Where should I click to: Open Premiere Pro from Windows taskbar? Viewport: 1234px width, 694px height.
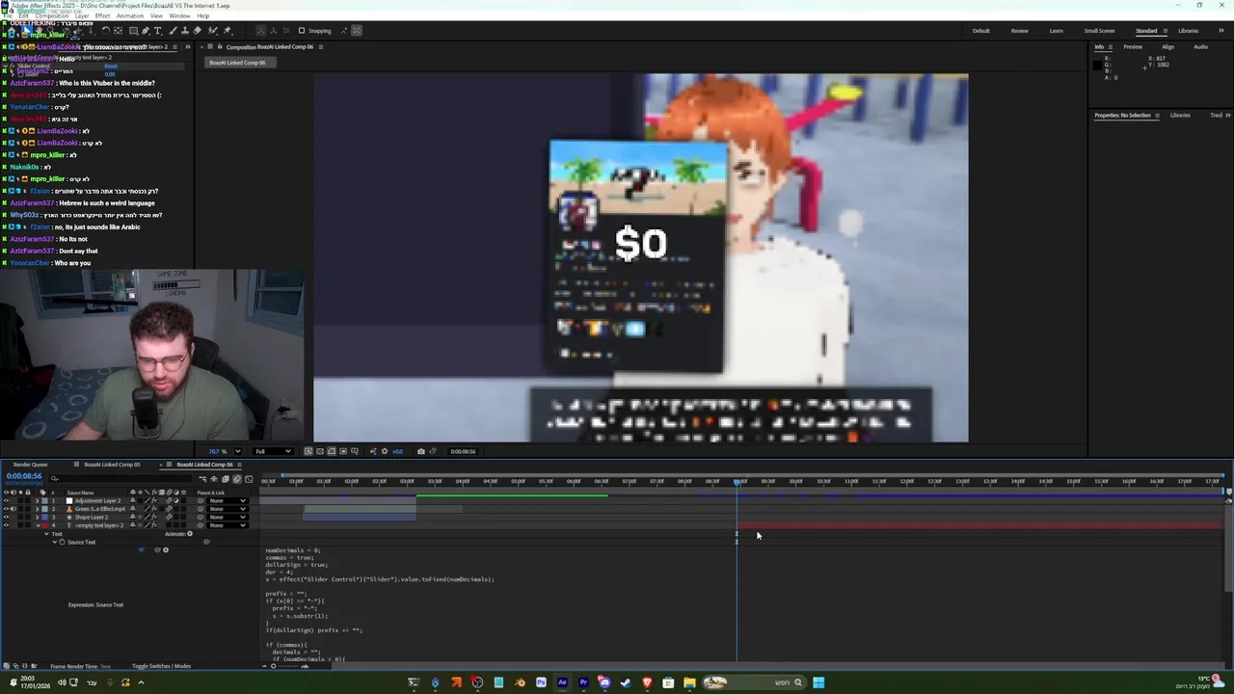click(584, 682)
